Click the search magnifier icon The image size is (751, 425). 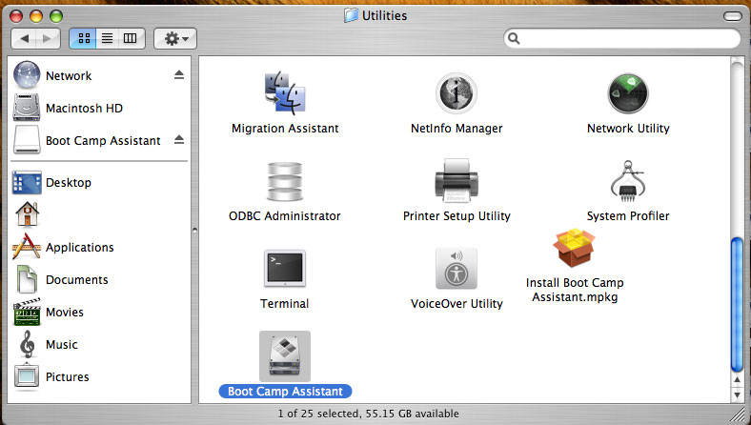tap(514, 38)
